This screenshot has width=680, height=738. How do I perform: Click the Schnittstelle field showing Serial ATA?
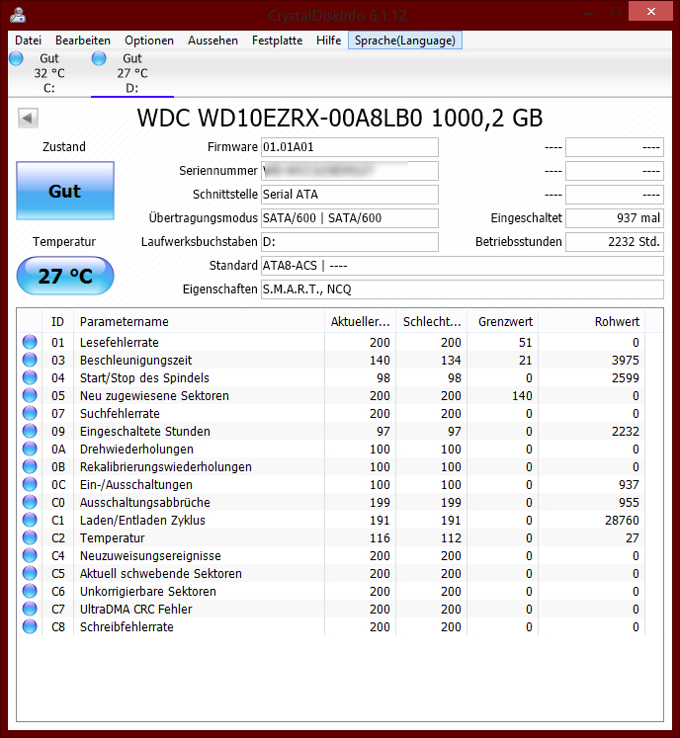(350, 195)
